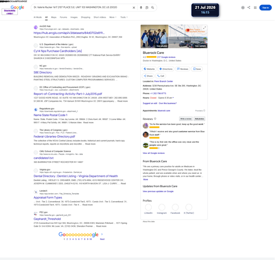Click the Share button in the business panel
The height and width of the screenshot is (260, 278).
(148, 76)
